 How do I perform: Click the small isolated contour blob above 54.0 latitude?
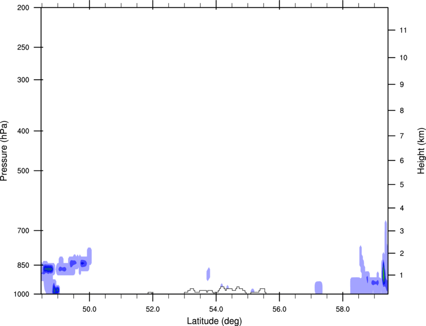tap(208, 274)
